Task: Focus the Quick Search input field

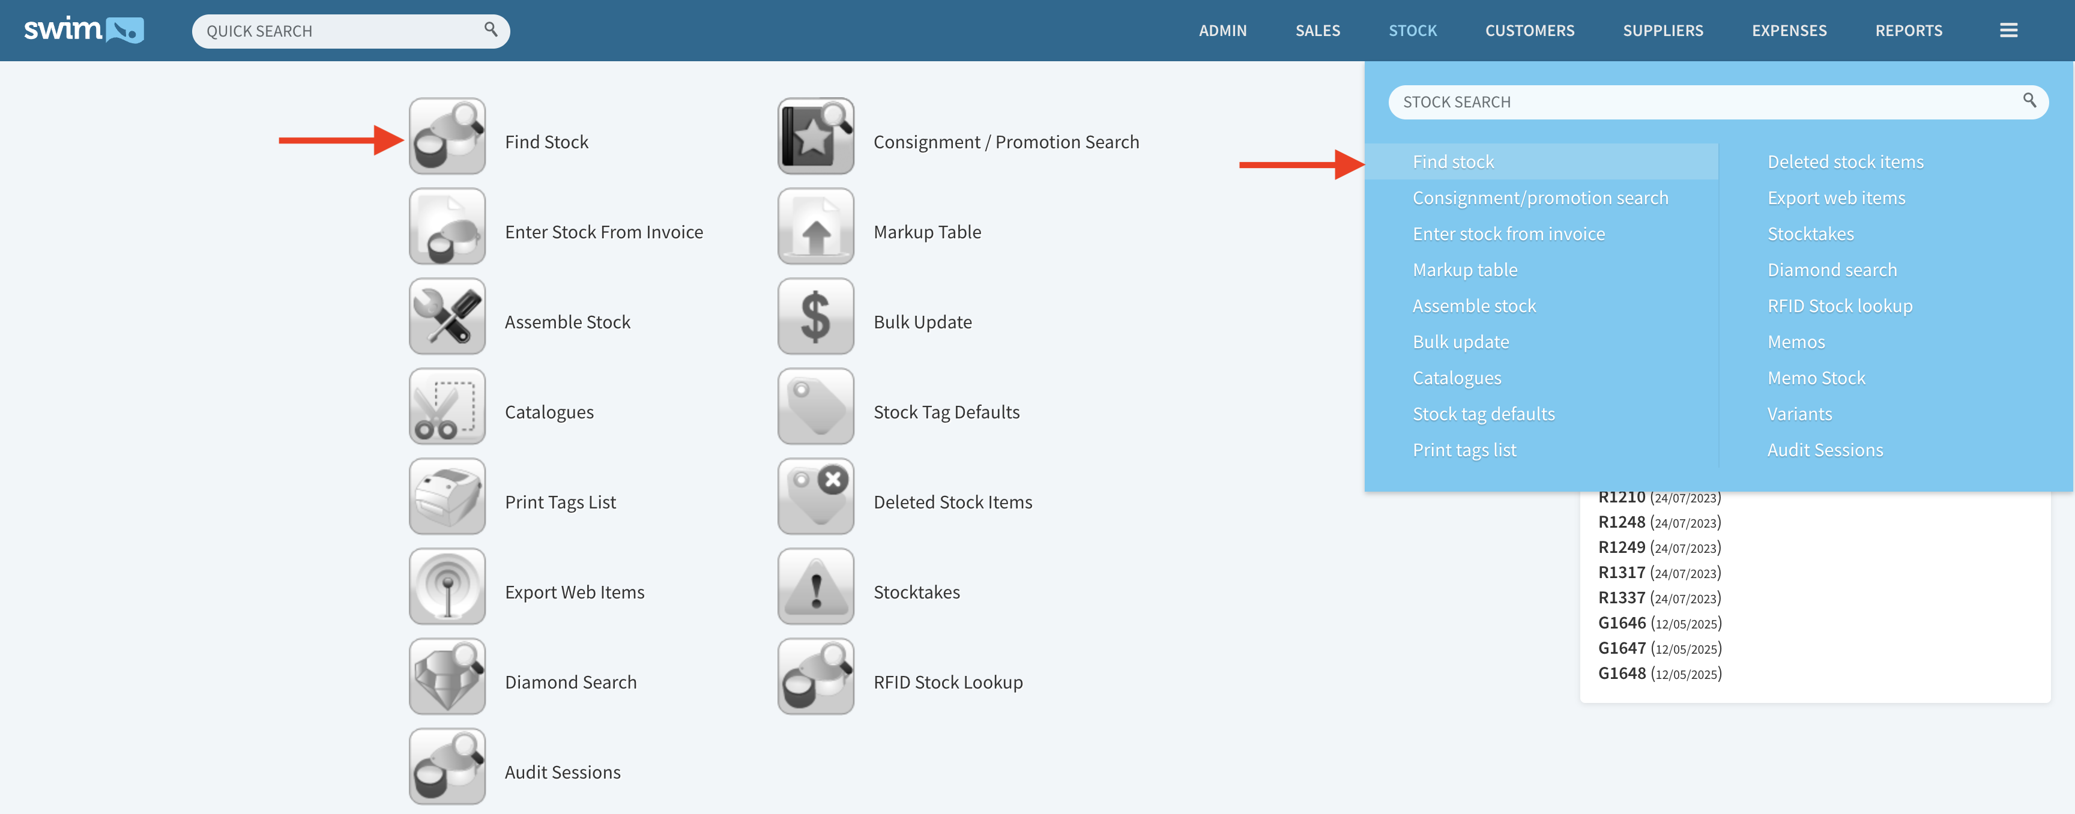Action: click(351, 31)
